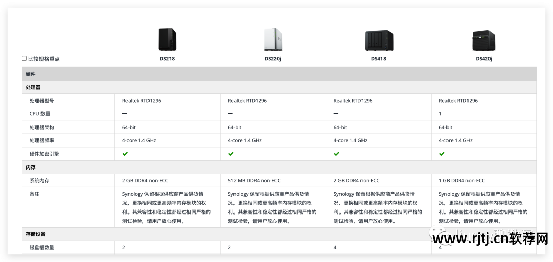Click the white DS220j product image

coord(273,39)
